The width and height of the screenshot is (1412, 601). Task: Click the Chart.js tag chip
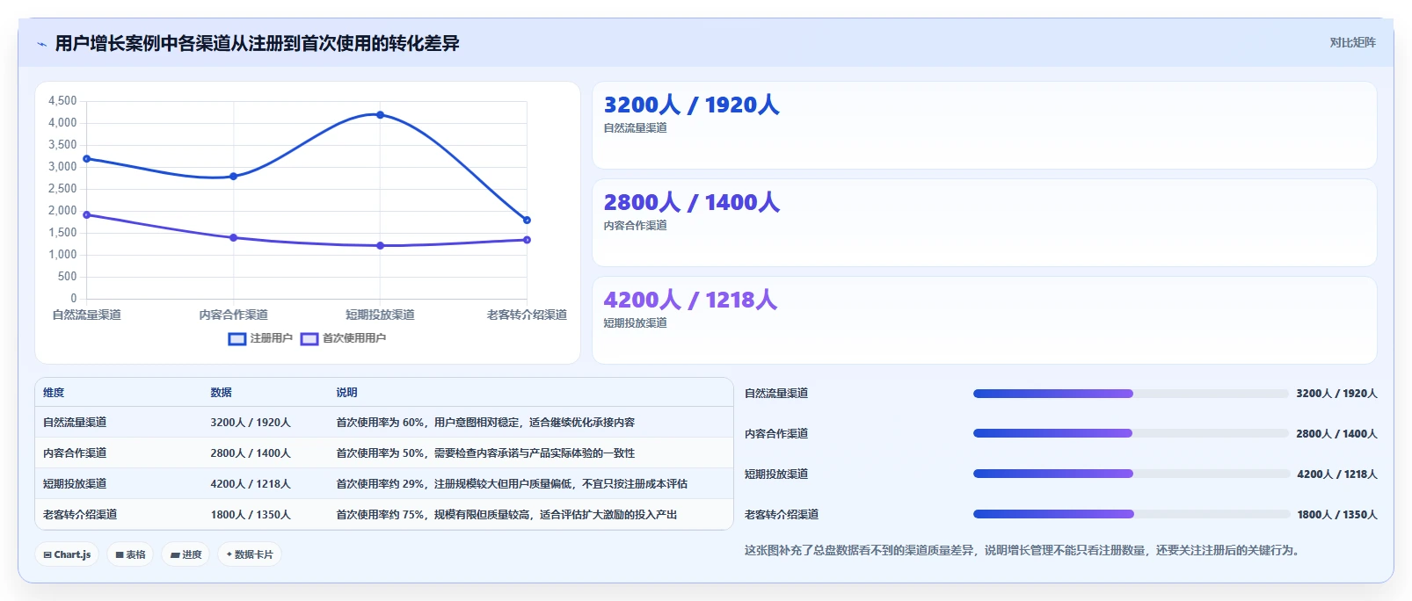point(67,554)
